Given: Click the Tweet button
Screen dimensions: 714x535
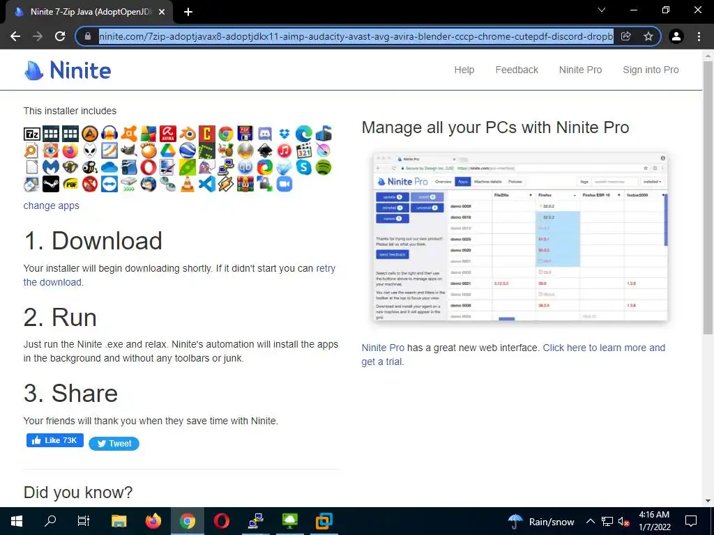Looking at the screenshot, I should [x=114, y=444].
